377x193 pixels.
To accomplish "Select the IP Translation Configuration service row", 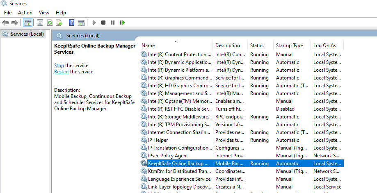I will (x=242, y=148).
